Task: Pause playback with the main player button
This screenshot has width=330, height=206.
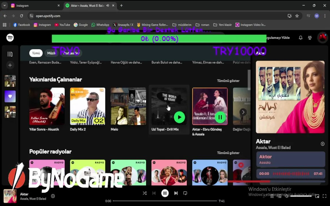Action: [x=165, y=193]
